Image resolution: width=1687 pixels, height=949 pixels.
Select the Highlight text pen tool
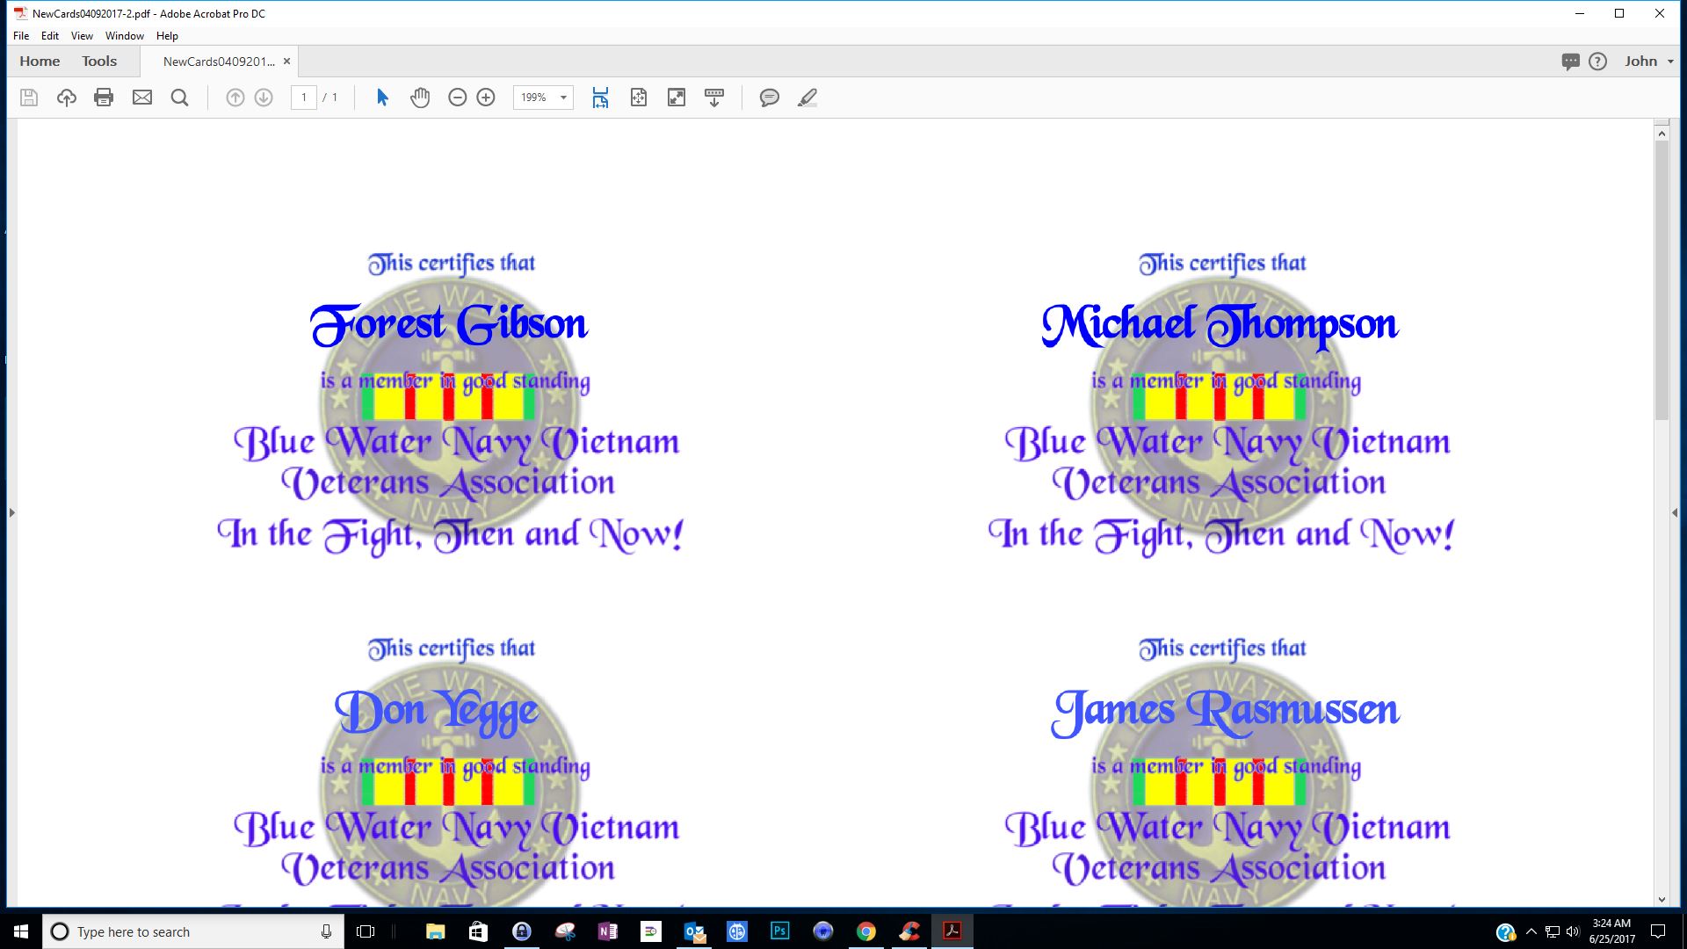click(x=807, y=98)
